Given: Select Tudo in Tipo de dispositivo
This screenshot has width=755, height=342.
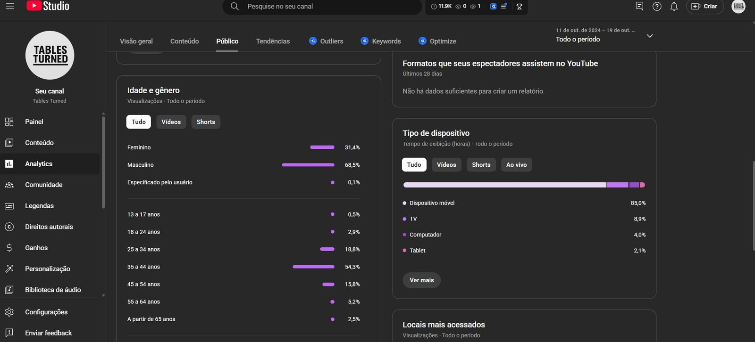Looking at the screenshot, I should pyautogui.click(x=414, y=165).
